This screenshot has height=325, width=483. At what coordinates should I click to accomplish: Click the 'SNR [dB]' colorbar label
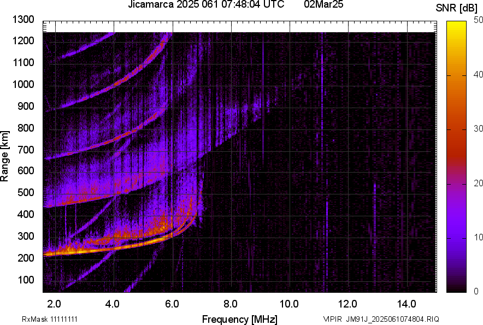457,8
